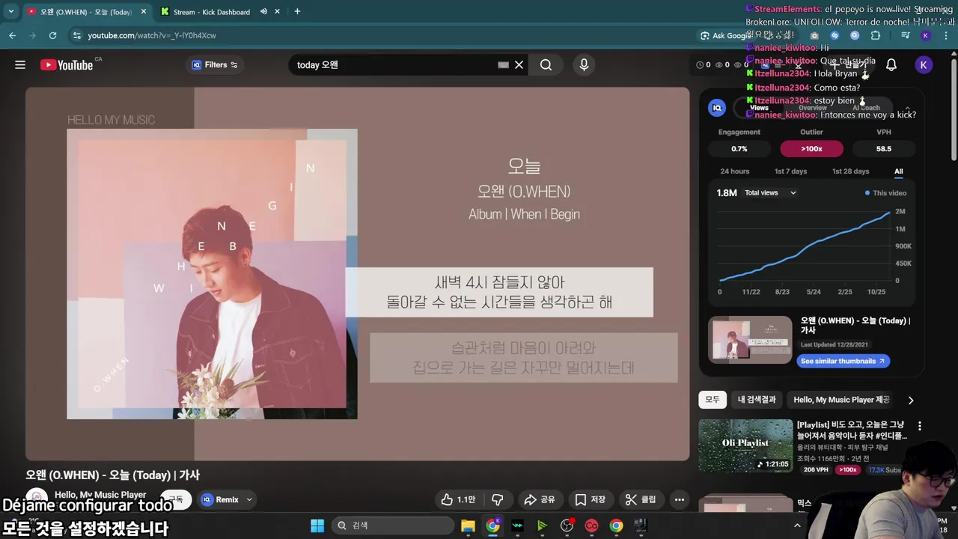
Task: Select the 24 hours range tab
Action: click(734, 171)
